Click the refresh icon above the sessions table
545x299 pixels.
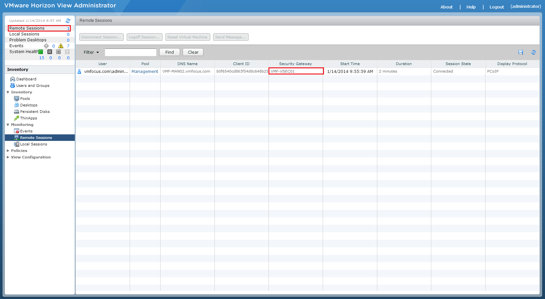(533, 52)
